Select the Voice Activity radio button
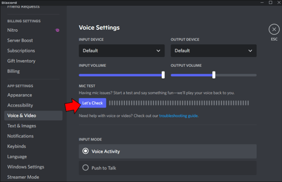282x182 pixels. tap(85, 151)
